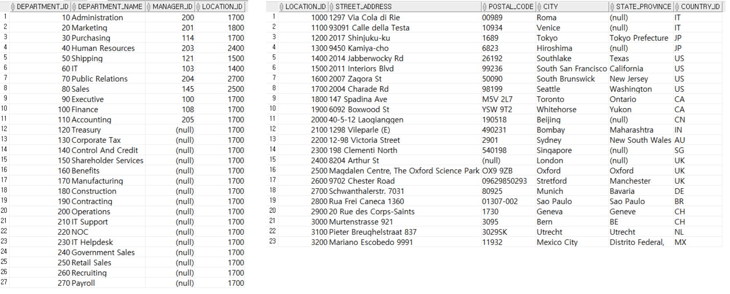Click the sort icon beside CITY header
Image resolution: width=730 pixels, height=294 pixels.
click(x=539, y=7)
